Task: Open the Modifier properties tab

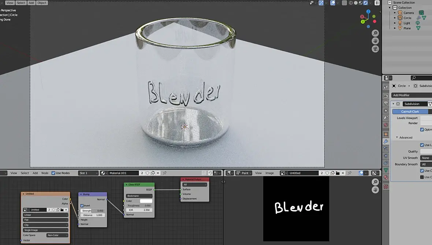Action: [386, 141]
